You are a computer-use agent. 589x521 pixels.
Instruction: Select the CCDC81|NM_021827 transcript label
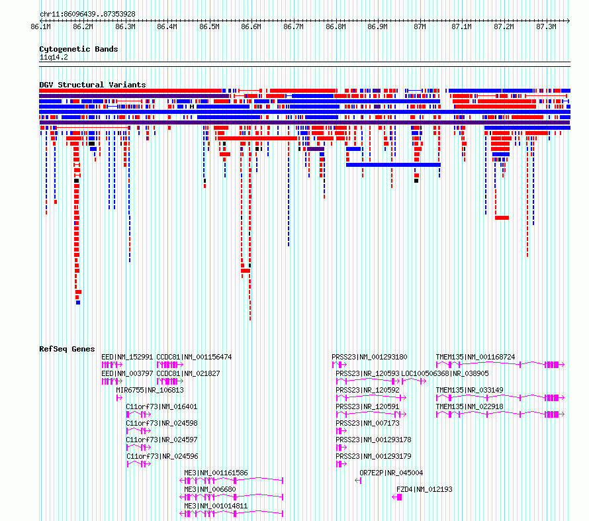(188, 374)
